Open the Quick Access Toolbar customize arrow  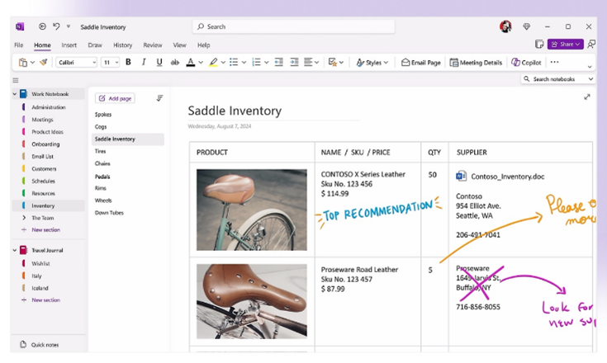click(68, 26)
